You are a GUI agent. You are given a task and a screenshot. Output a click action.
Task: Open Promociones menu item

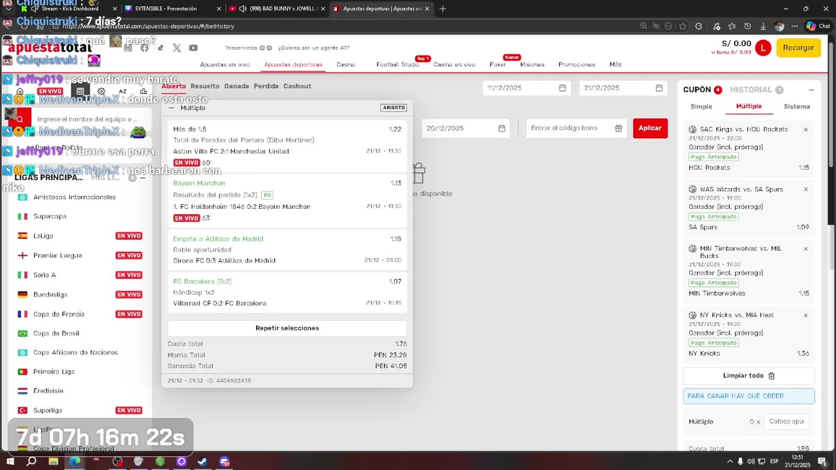click(x=577, y=65)
